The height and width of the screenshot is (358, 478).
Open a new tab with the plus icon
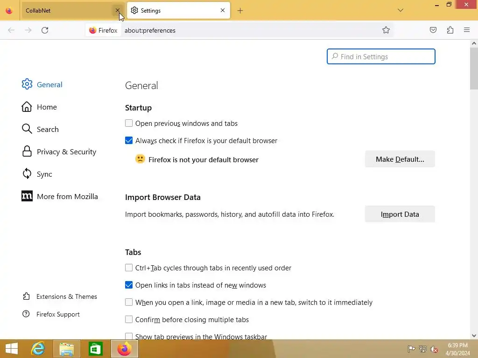click(x=240, y=11)
